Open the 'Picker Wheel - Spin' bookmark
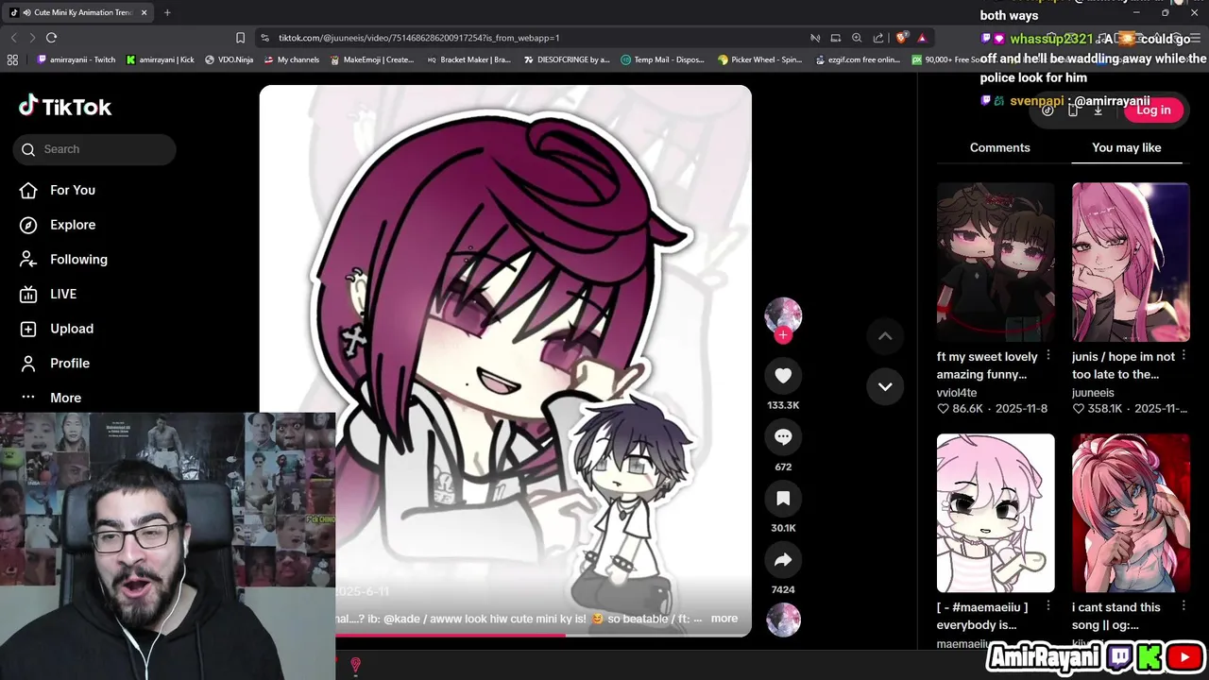 [x=760, y=59]
